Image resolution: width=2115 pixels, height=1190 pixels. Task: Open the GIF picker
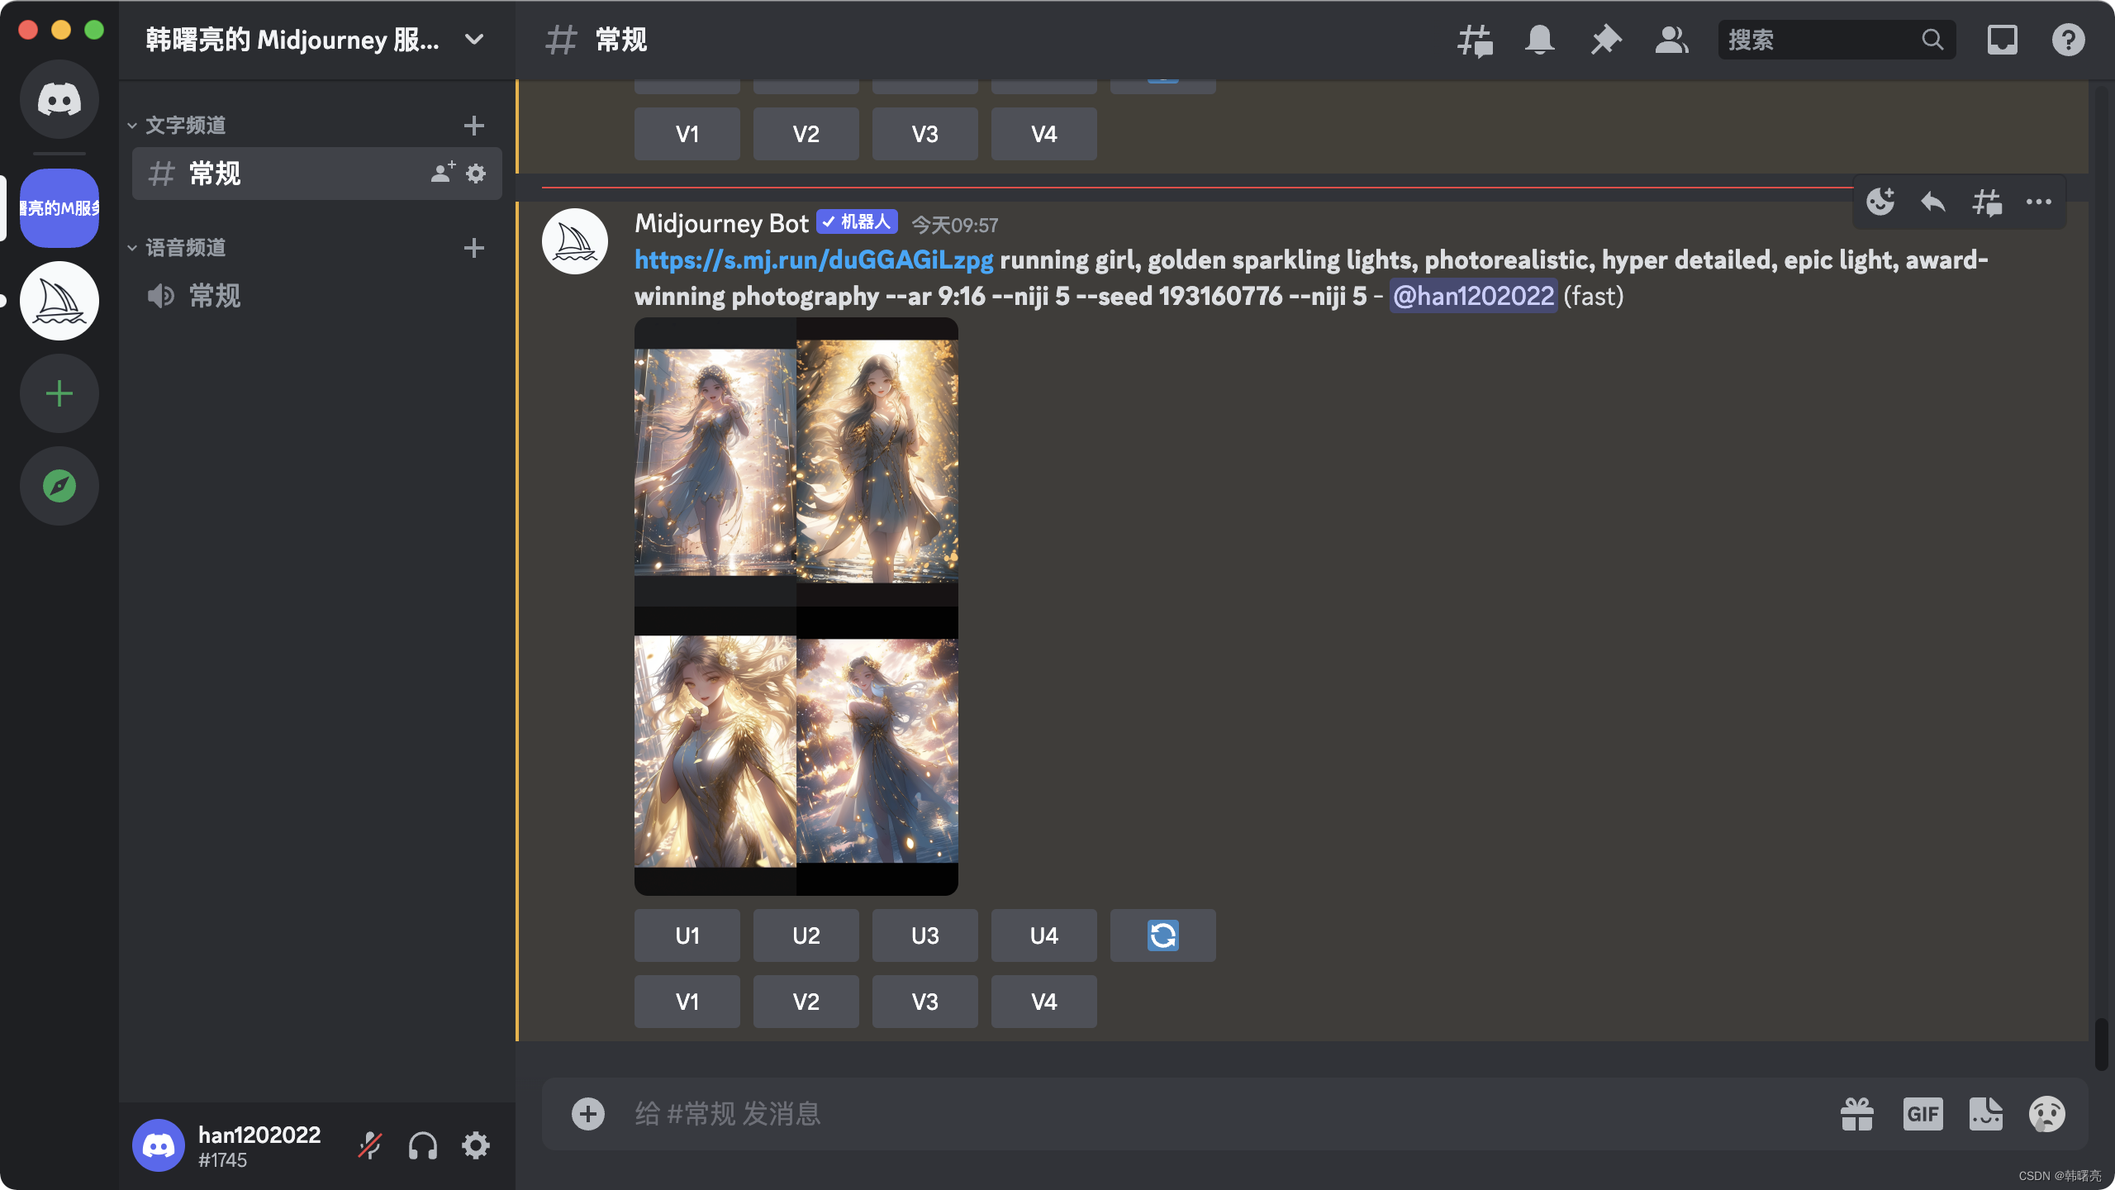pyautogui.click(x=1923, y=1114)
